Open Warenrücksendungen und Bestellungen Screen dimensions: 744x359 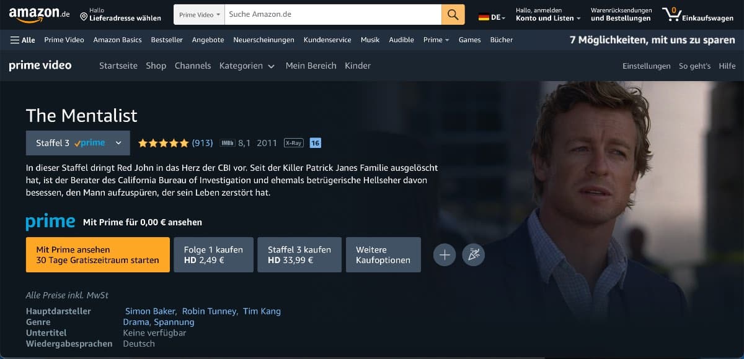coord(621,14)
